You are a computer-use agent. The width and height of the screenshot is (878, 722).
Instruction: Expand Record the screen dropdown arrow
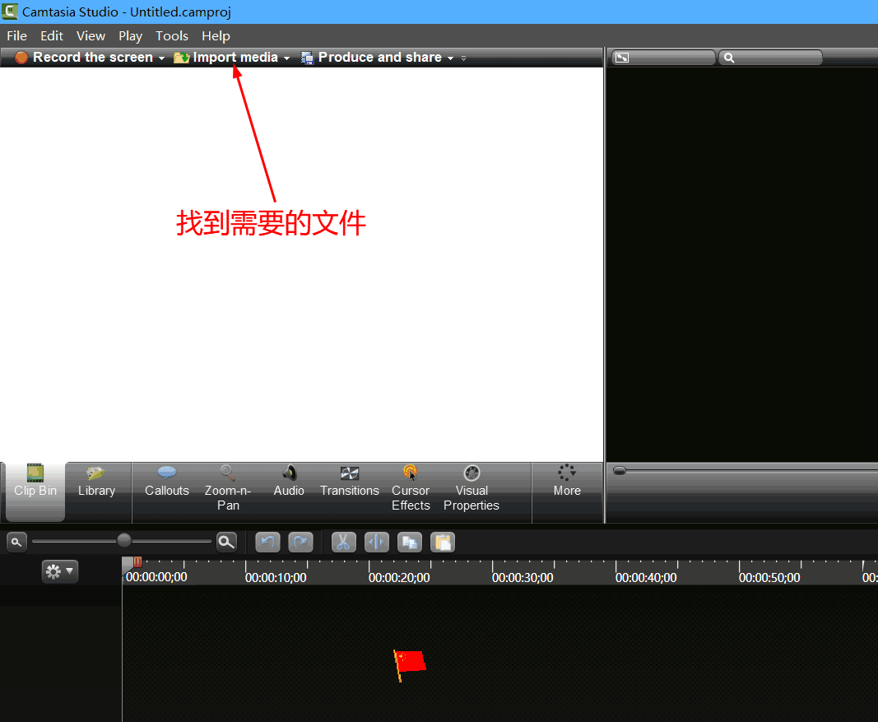162,58
